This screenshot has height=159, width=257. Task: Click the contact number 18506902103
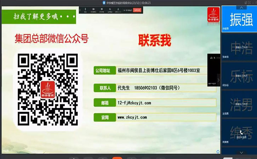point(145,88)
